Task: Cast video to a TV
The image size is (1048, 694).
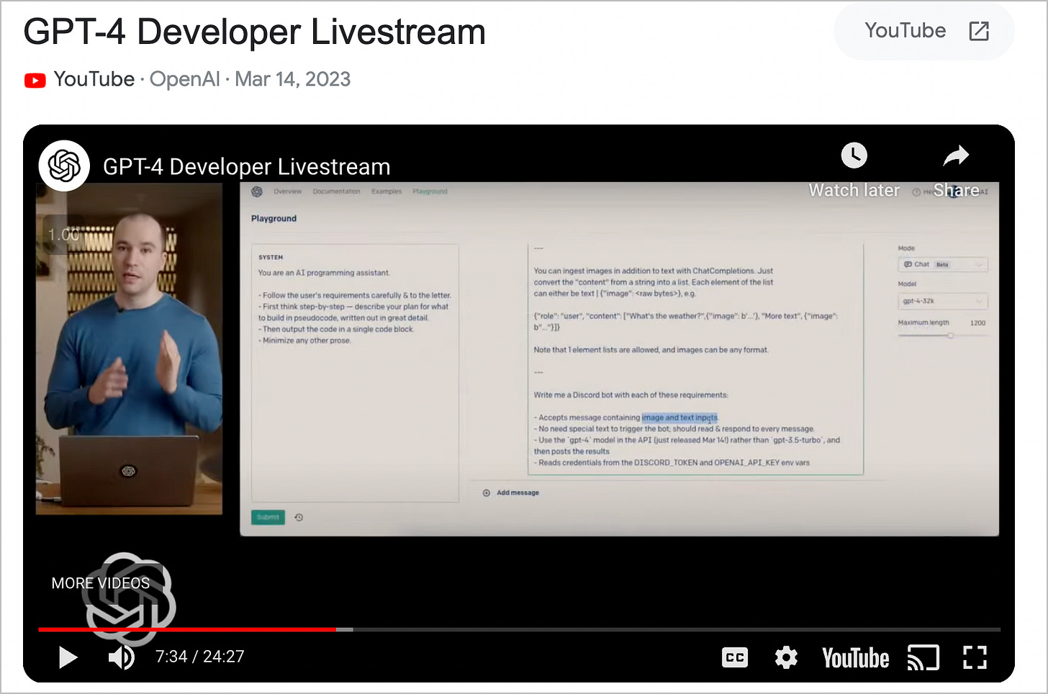Action: 923,657
